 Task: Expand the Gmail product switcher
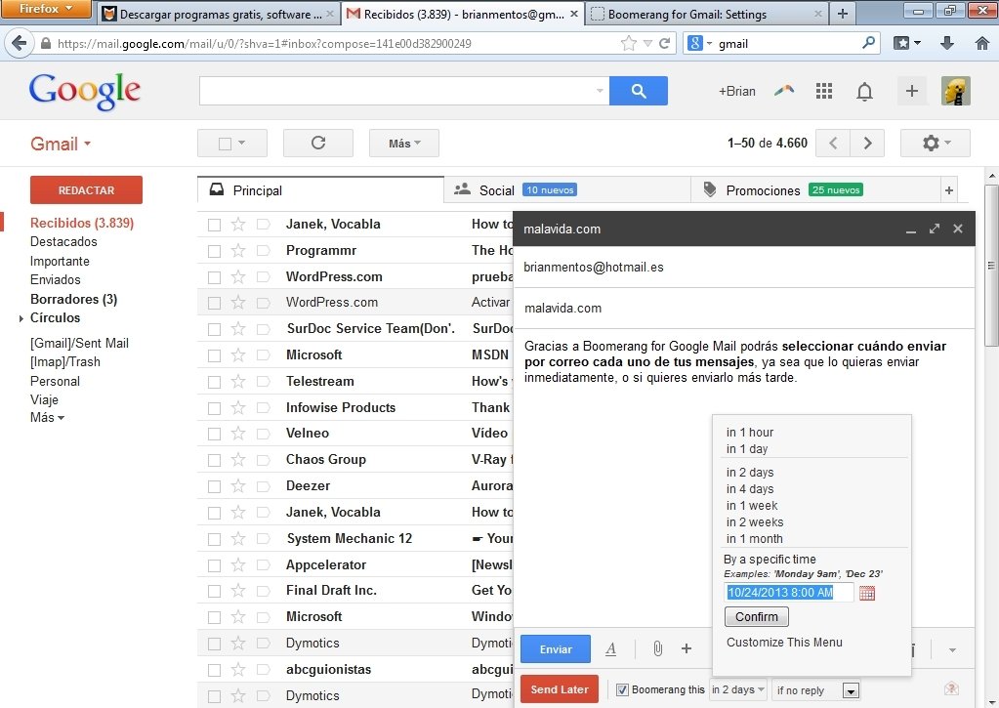pos(61,144)
